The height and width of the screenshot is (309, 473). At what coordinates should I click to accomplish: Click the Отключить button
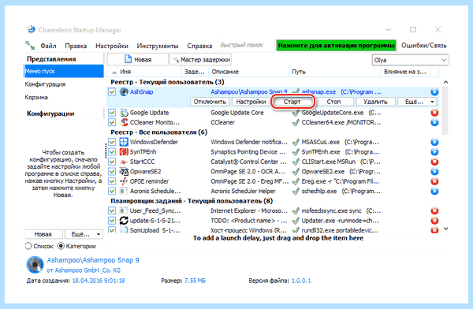click(x=210, y=102)
